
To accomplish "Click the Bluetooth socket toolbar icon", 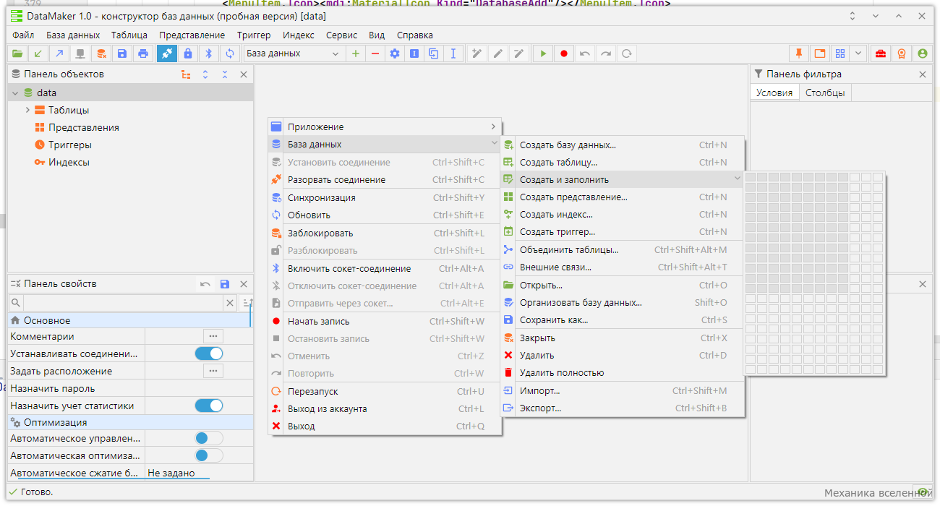I will click(209, 53).
